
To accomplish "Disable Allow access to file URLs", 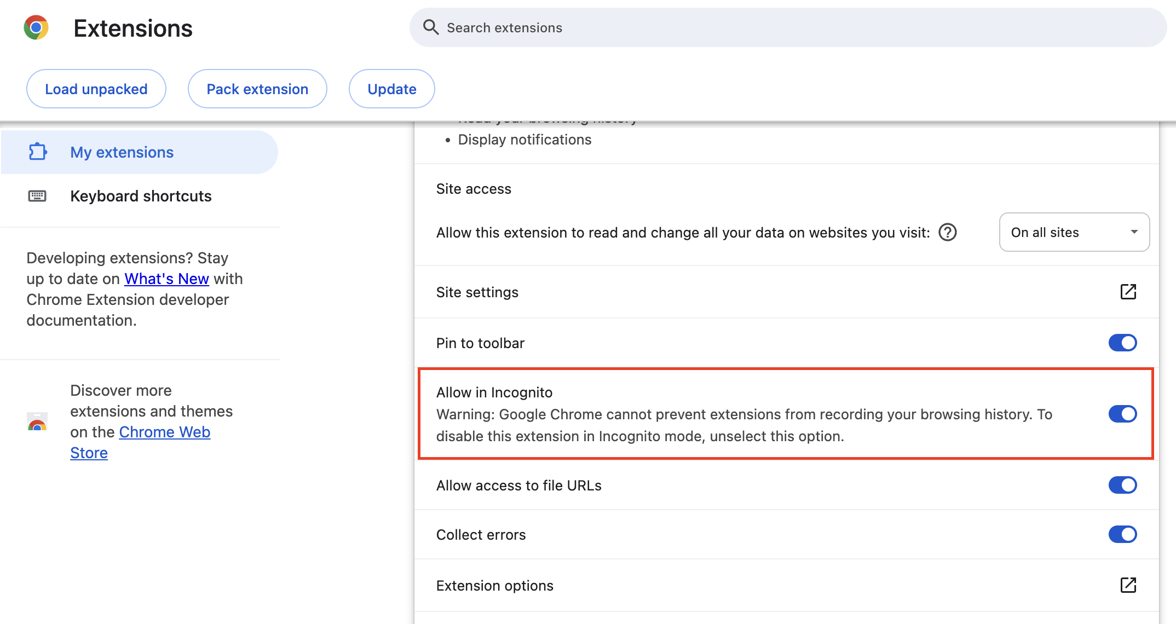I will (1123, 485).
